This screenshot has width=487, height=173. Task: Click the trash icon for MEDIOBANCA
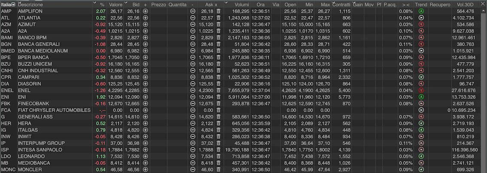(218, 163)
